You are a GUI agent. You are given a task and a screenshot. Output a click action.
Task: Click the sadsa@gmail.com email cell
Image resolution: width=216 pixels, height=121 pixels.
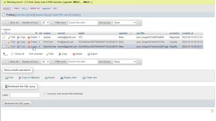point(67,37)
